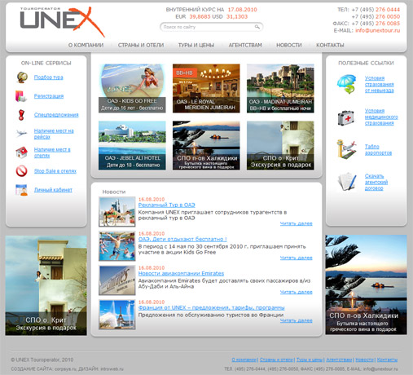Open the Jebel Ali Hotel banner thumbnail
This screenshot has width=413, height=375.
click(132, 145)
